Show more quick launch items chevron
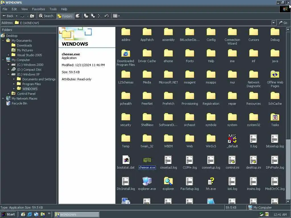The height and width of the screenshot is (218, 291). [x=49, y=213]
